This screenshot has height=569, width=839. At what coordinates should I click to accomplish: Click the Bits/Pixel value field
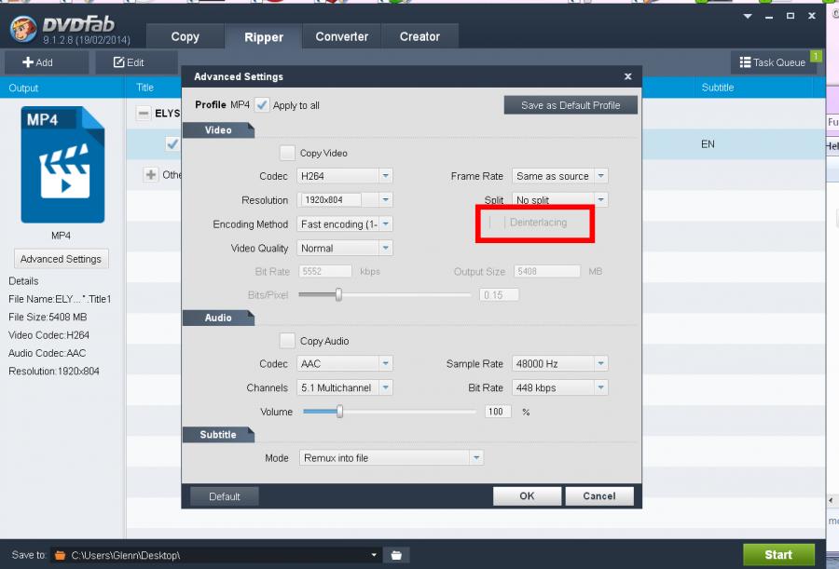[x=499, y=294]
